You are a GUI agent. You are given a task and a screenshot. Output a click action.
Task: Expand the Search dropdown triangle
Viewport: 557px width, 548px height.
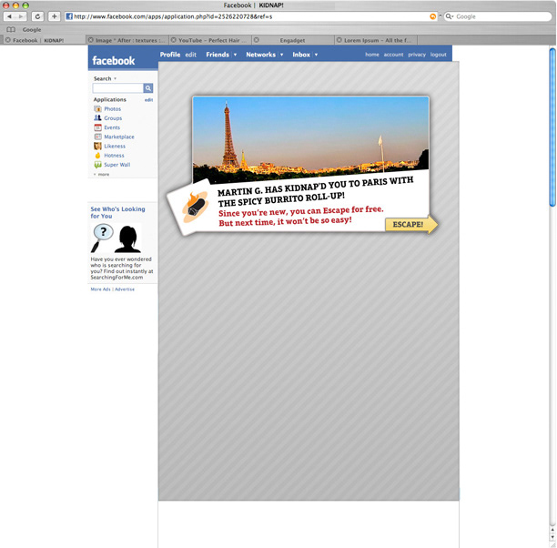[115, 78]
